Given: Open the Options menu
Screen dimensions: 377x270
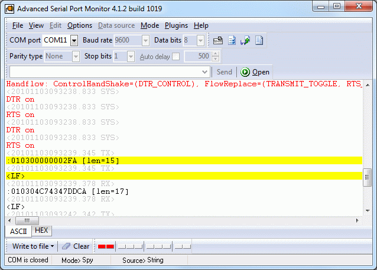Looking at the screenshot, I should (x=80, y=25).
